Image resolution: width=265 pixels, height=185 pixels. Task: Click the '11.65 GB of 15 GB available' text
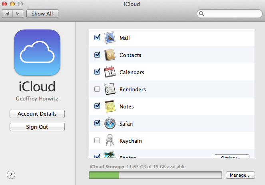[x=156, y=167]
